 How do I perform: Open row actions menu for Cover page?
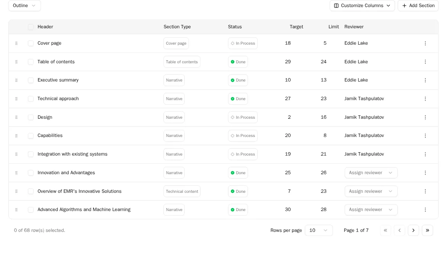(425, 44)
